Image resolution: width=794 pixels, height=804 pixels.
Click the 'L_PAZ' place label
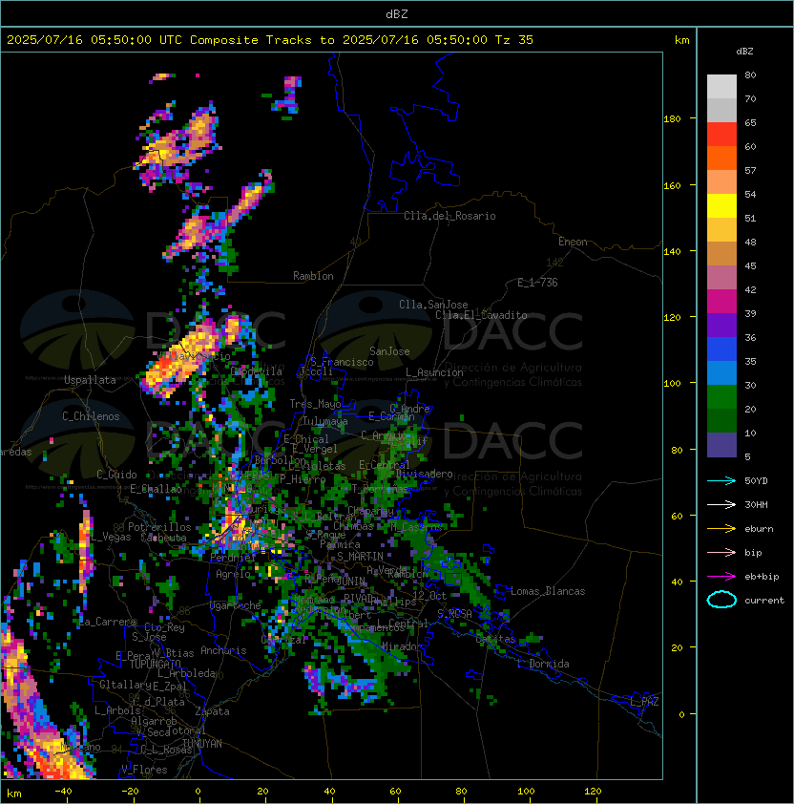click(644, 702)
